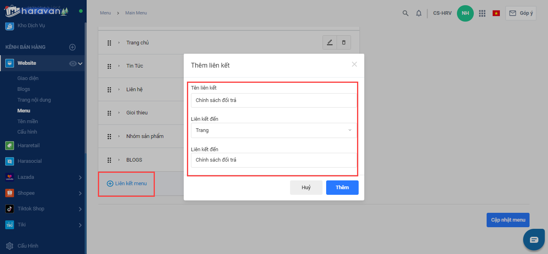Expand the Shopee channel chevron
Screen dimensions: 548x254
[x=80, y=193]
